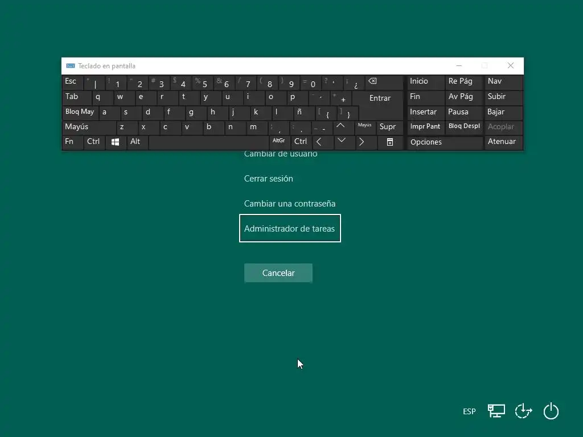Click the p key

click(297, 98)
